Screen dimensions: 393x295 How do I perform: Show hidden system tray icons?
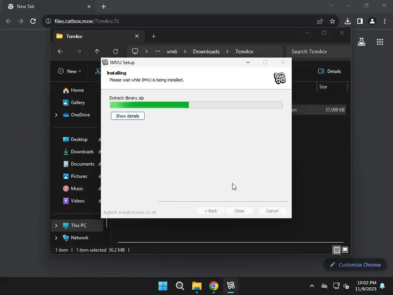(312, 286)
